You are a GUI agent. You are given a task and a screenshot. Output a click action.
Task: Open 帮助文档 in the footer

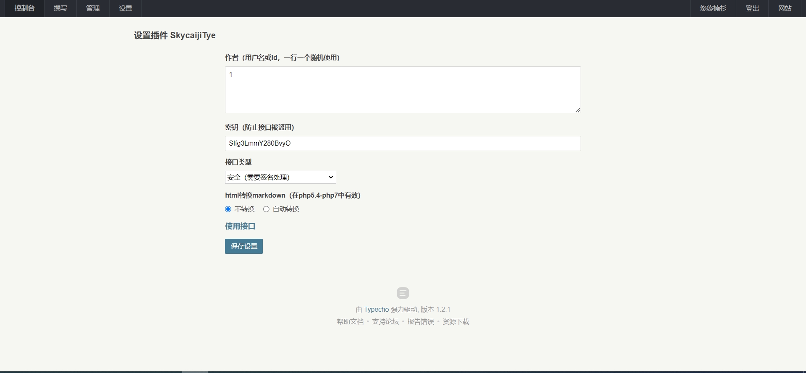(x=350, y=322)
